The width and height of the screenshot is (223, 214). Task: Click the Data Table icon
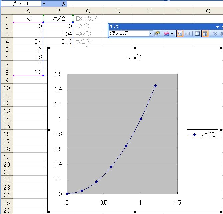pos(188,34)
